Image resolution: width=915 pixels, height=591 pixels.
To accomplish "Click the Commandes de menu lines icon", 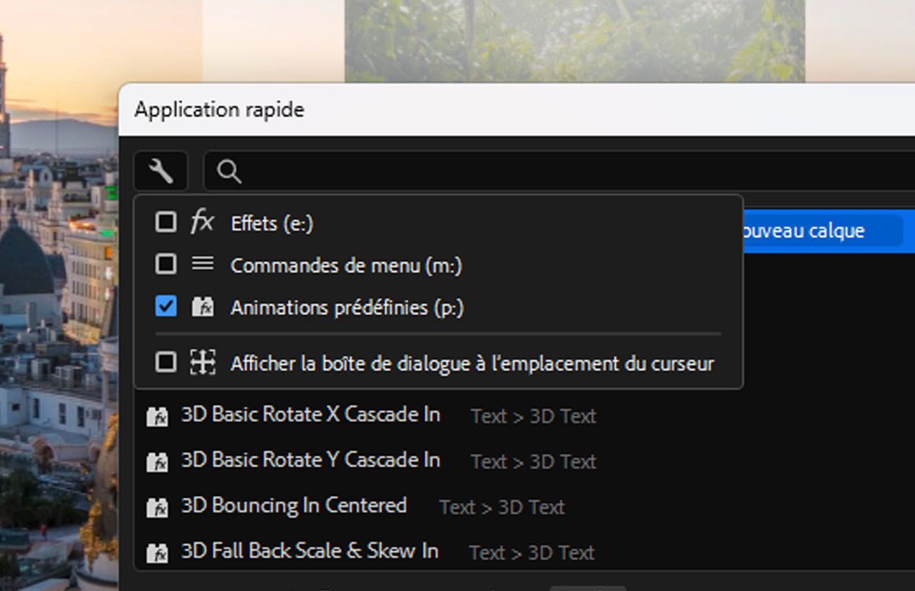I will click(203, 264).
